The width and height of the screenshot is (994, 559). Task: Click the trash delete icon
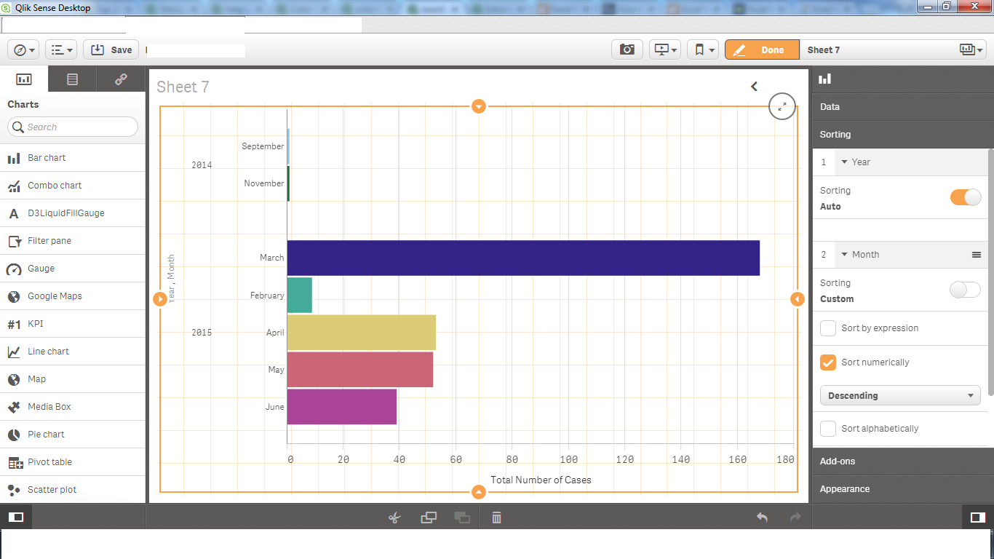[496, 518]
